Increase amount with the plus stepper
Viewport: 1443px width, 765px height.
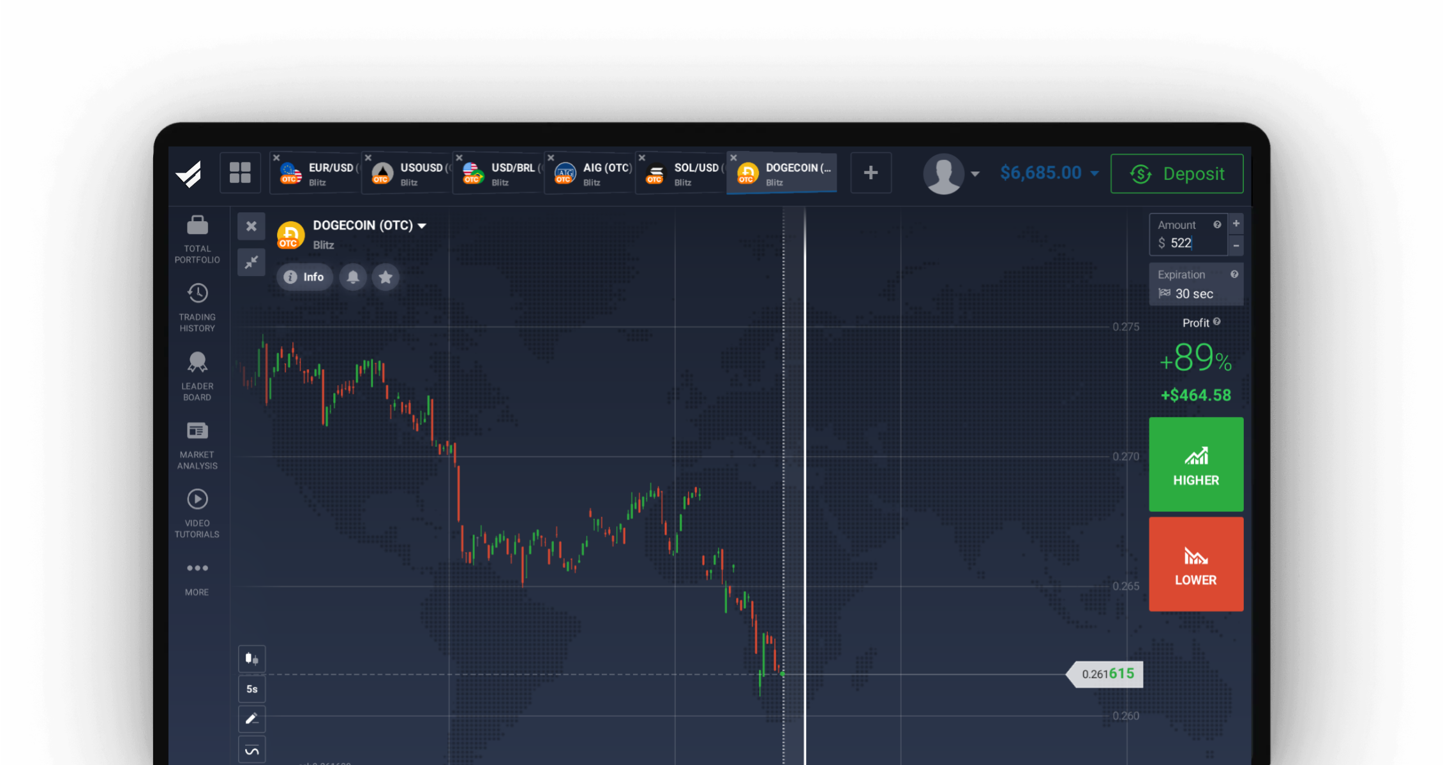1236,224
